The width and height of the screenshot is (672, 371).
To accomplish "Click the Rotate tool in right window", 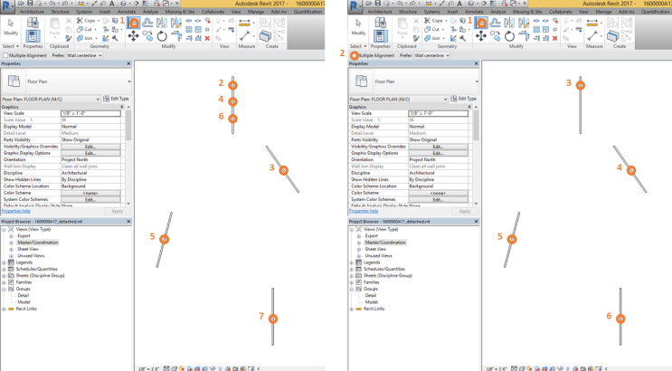I will 509,36.
